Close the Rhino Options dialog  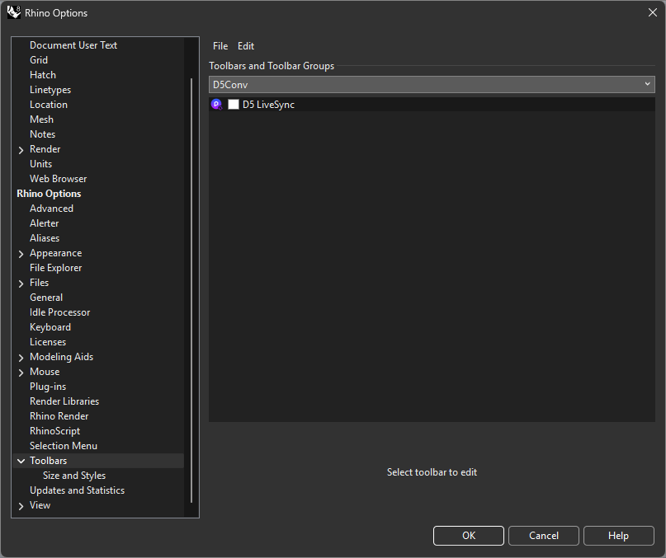653,12
